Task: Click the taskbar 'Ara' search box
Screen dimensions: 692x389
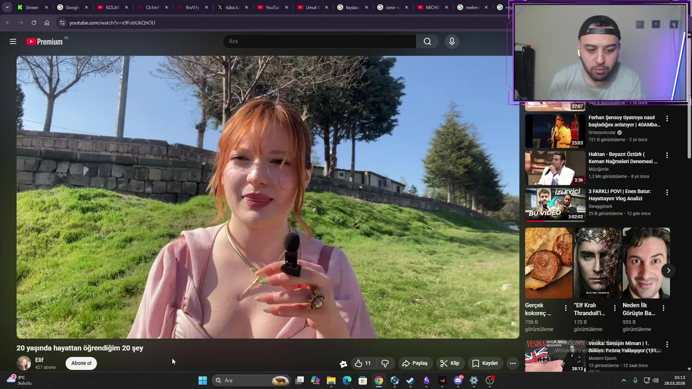Action: pyautogui.click(x=251, y=380)
